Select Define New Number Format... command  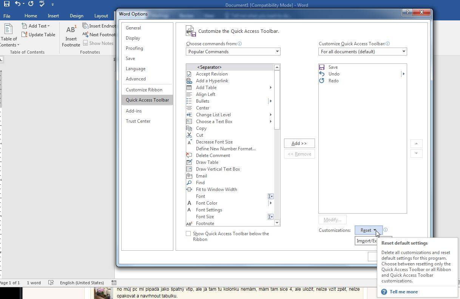click(x=230, y=149)
